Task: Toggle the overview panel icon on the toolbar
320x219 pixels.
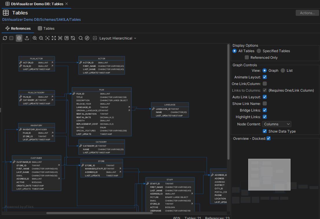Action: (x=95, y=38)
